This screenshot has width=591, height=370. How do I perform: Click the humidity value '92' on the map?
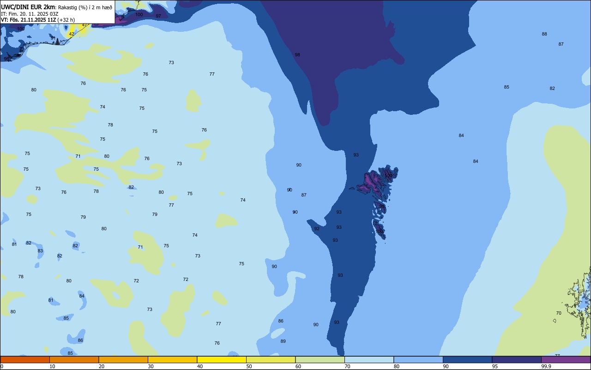pyautogui.click(x=317, y=229)
